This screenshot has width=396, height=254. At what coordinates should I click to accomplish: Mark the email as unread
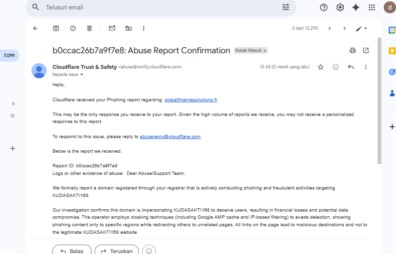tap(112, 28)
